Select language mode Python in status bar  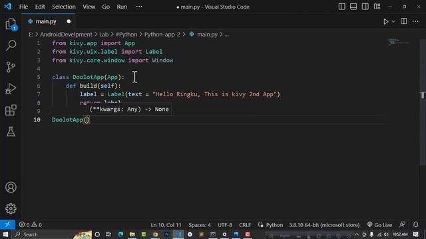(274, 225)
